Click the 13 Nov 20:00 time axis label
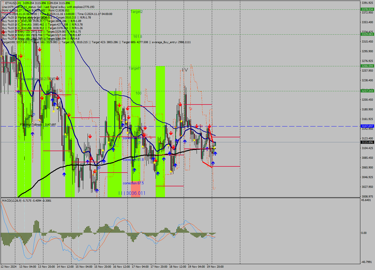Image resolution: width=375 pixels, height=270 pixels. pos(47,267)
